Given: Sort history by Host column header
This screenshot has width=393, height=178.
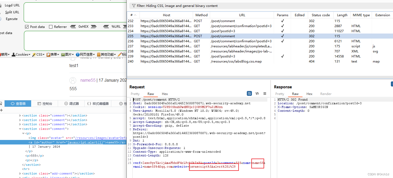Looking at the screenshot, I should click(166, 15).
